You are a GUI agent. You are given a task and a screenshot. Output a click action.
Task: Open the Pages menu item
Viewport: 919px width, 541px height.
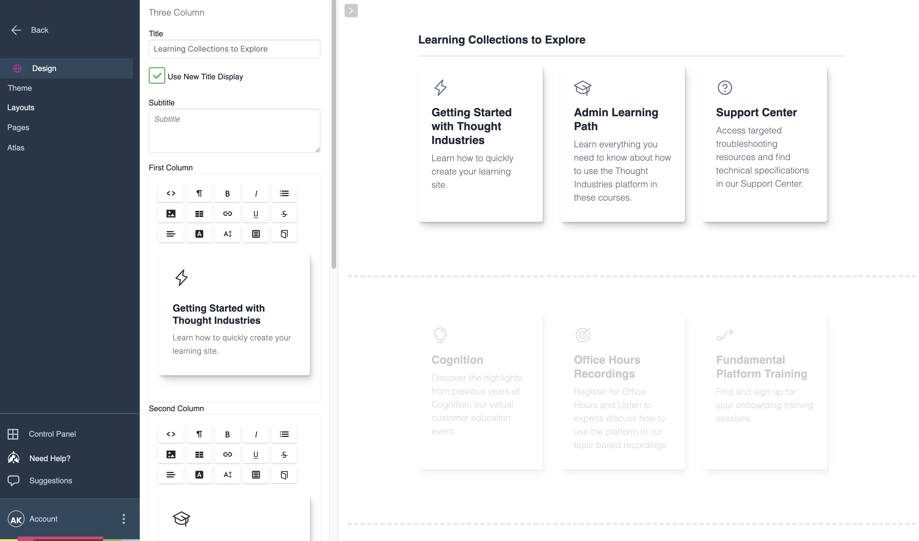coord(18,128)
